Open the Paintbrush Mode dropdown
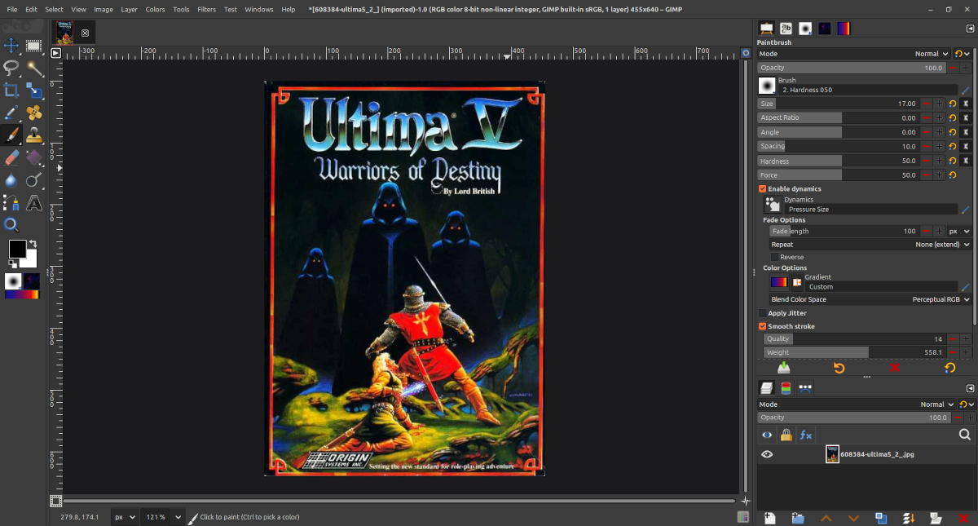 [x=855, y=54]
